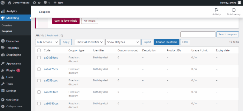The image size is (243, 111).
Task: Click the Search coupons button
Action: click(x=227, y=34)
